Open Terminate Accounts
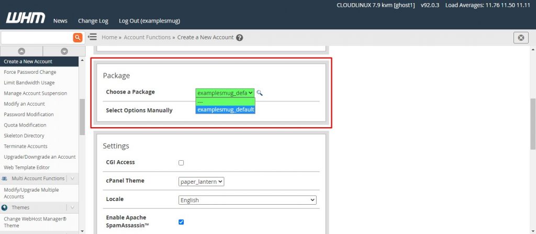This screenshot has height=234, width=536. pyautogui.click(x=26, y=147)
